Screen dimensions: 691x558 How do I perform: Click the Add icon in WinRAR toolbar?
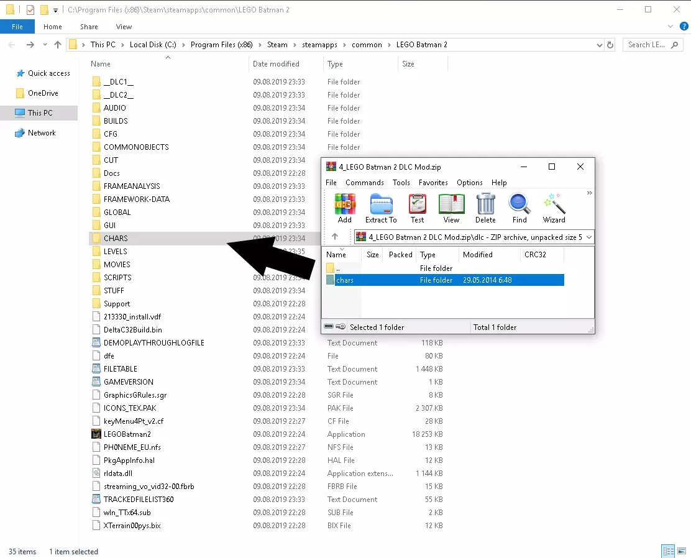345,209
